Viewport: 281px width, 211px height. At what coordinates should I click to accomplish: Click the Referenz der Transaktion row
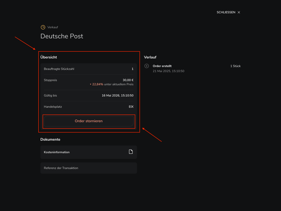pos(89,168)
